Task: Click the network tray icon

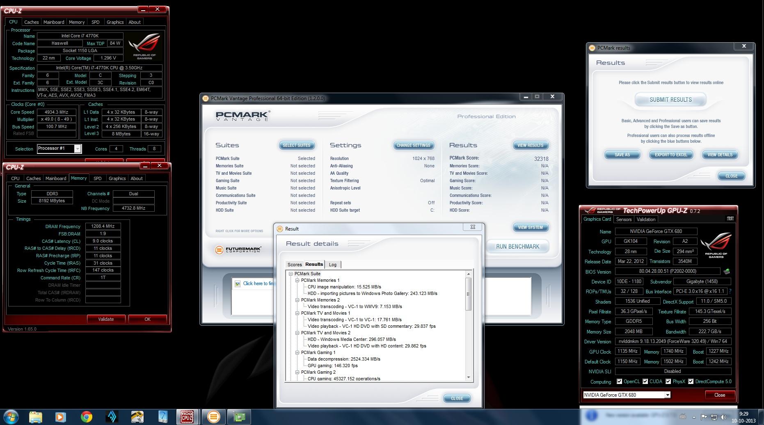Action: click(x=714, y=417)
